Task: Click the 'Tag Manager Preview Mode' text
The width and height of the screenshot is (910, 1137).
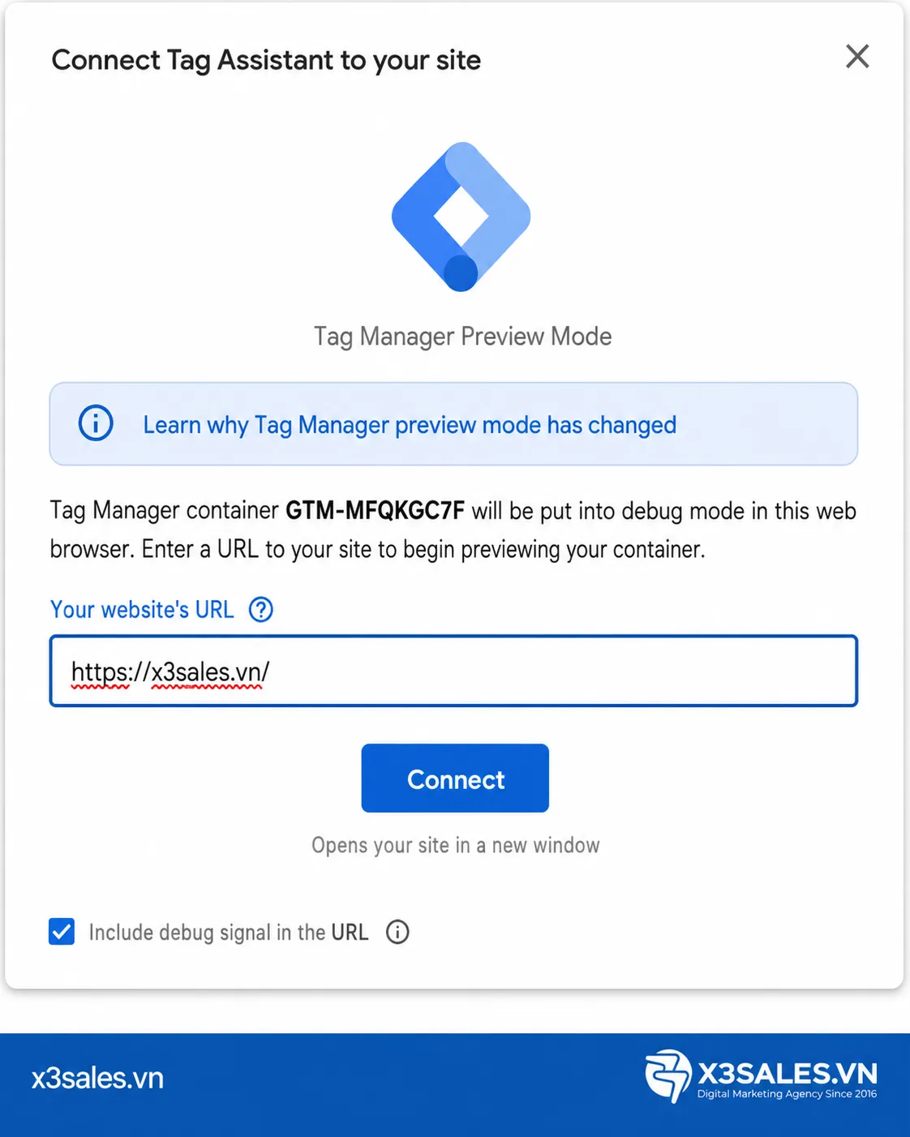Action: coord(462,337)
